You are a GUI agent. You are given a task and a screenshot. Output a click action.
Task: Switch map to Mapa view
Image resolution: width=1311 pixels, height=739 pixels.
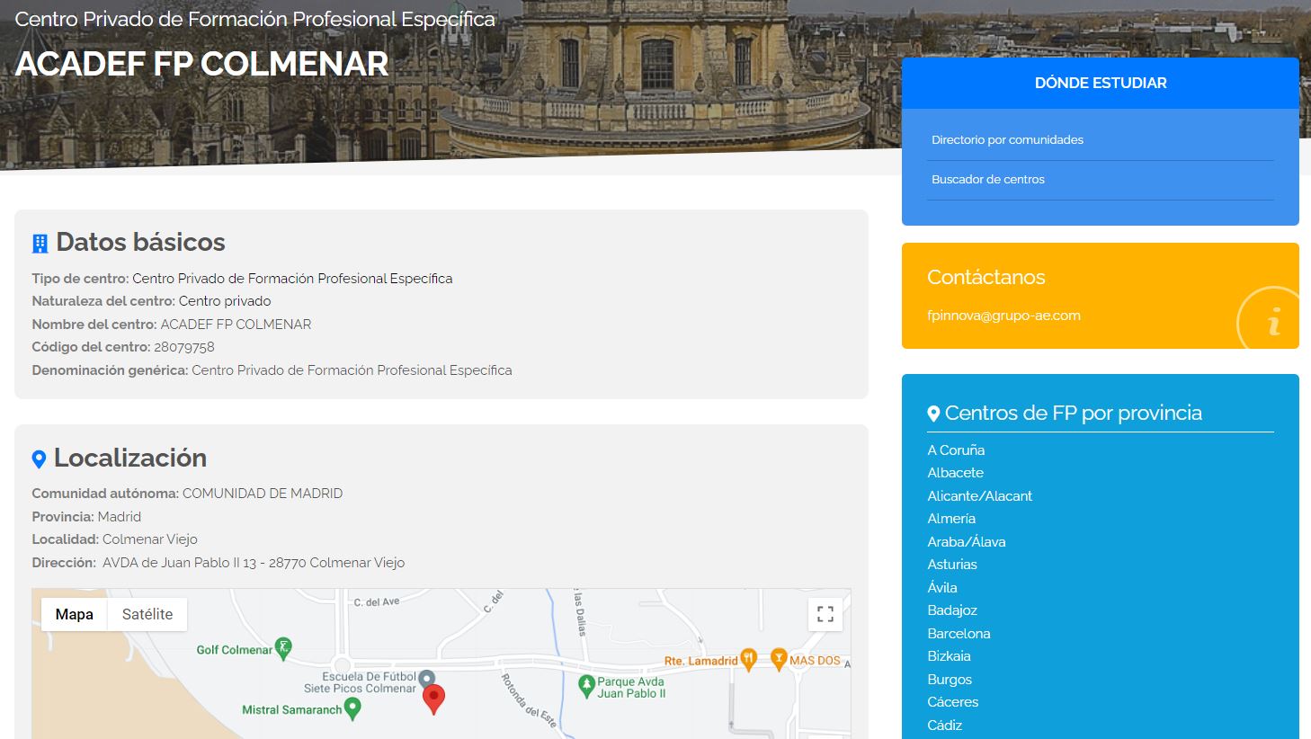[x=75, y=614]
